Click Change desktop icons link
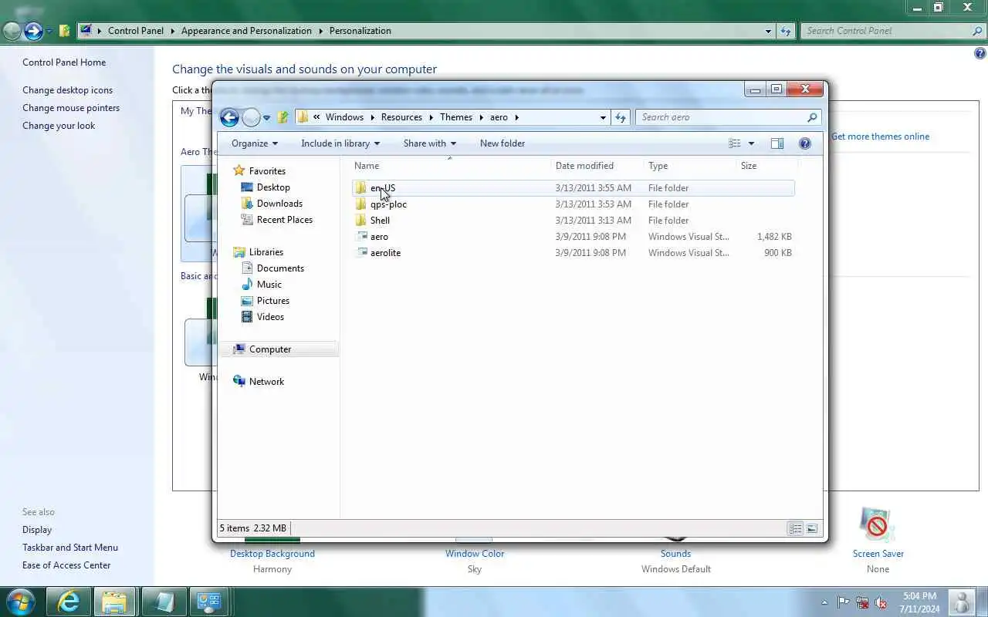Image resolution: width=988 pixels, height=617 pixels. coord(67,90)
